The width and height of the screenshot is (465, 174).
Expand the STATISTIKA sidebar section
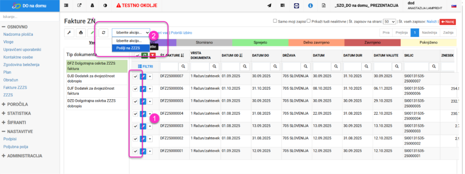tap(16, 113)
